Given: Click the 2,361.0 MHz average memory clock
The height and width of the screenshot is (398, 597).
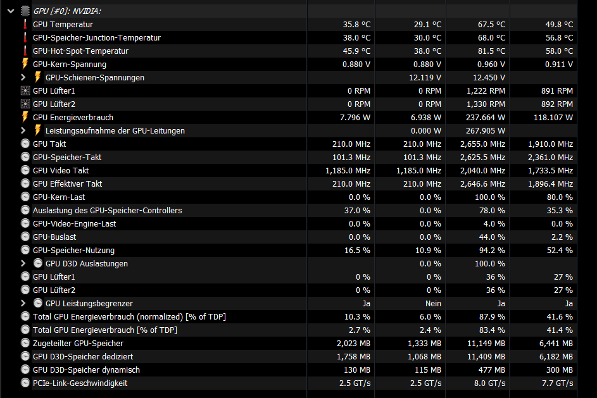Looking at the screenshot, I should tap(551, 158).
